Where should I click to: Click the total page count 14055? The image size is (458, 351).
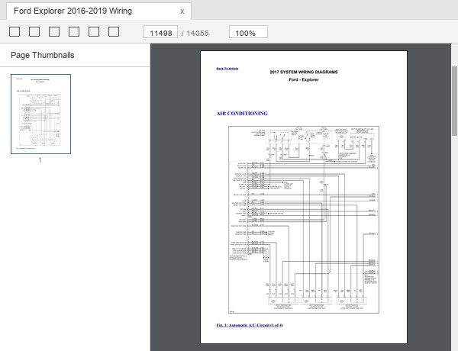[198, 34]
